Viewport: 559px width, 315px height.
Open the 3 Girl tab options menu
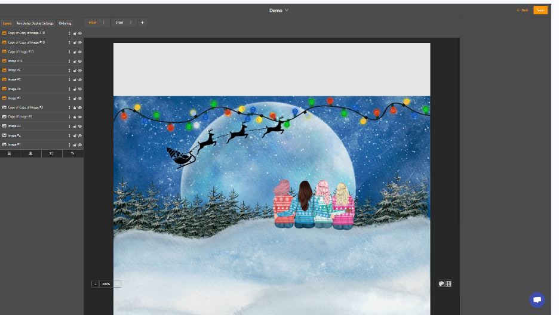tap(130, 23)
